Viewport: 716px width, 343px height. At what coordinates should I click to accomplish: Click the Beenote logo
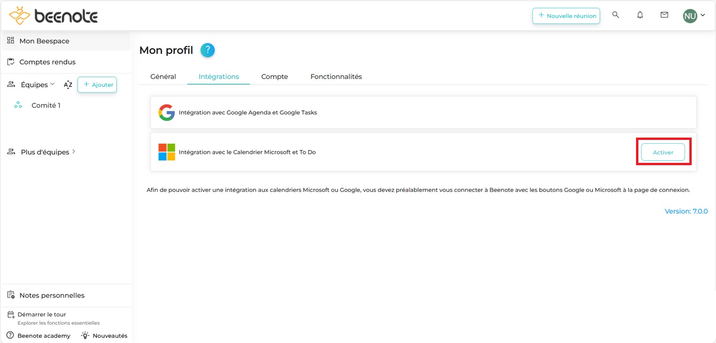click(53, 16)
